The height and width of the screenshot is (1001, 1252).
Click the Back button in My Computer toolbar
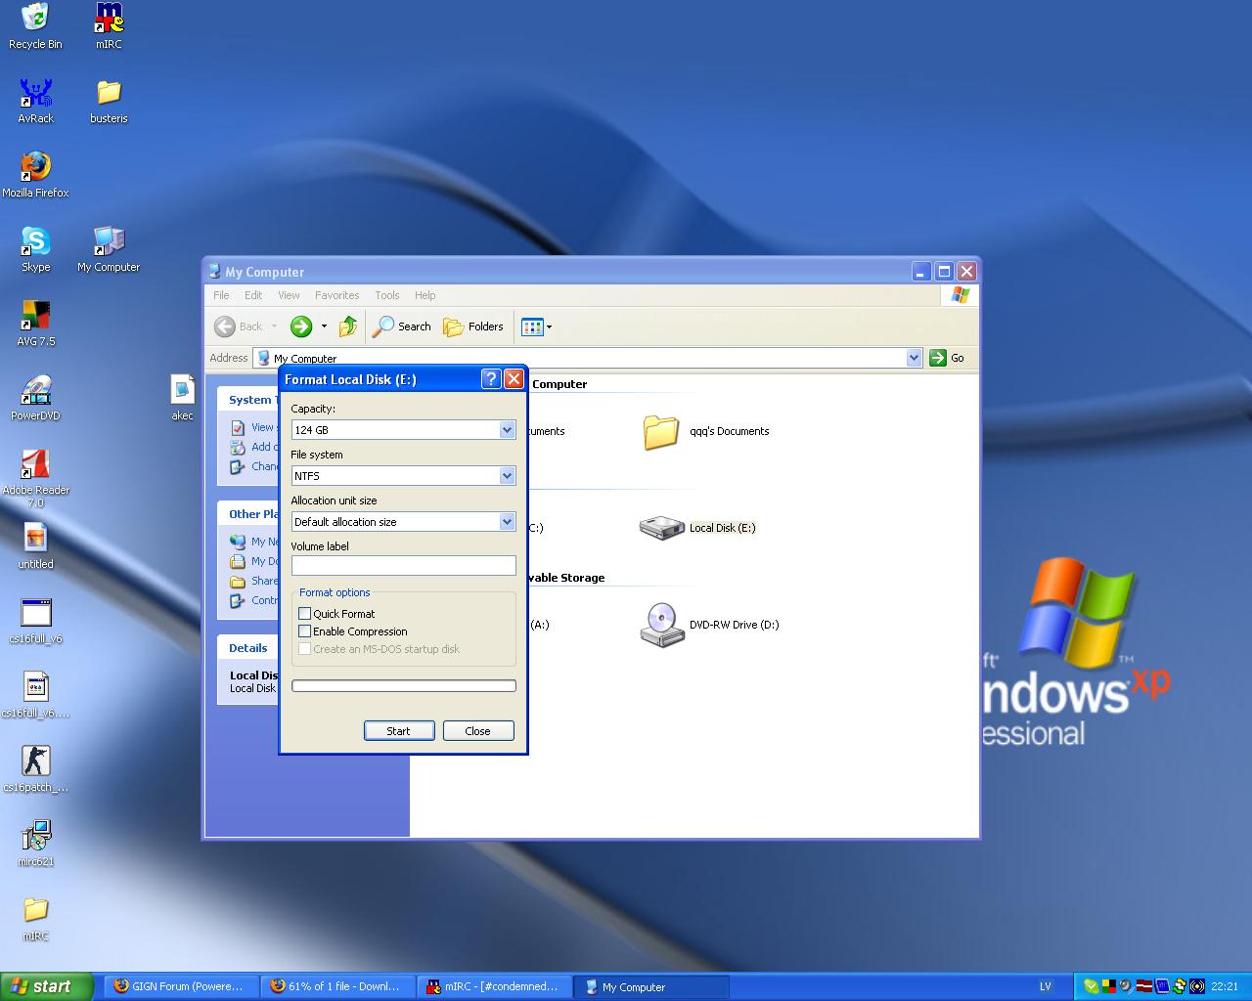(x=240, y=326)
